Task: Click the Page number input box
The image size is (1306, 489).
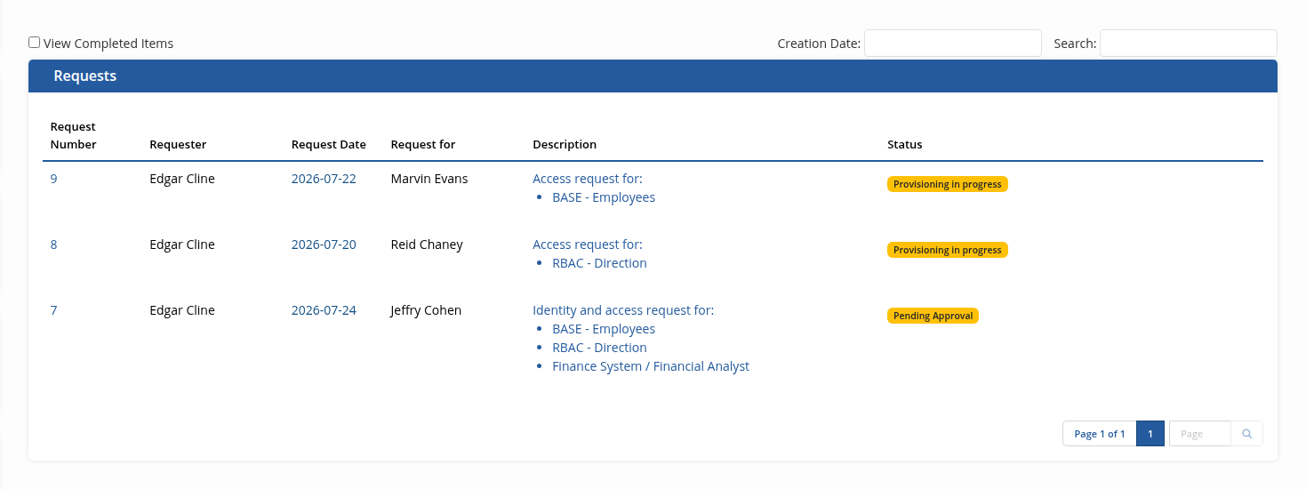Action: pyautogui.click(x=1199, y=434)
